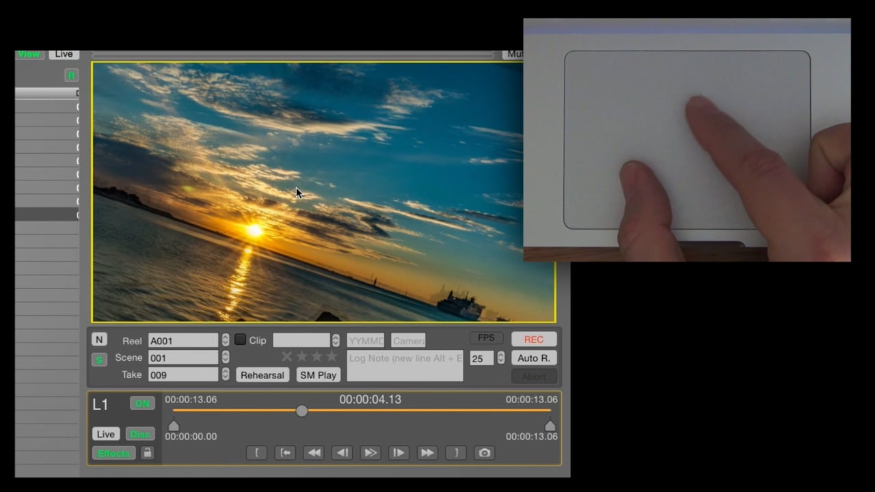The height and width of the screenshot is (492, 875).
Task: Open the Clip name dropdown arrows
Action: [x=336, y=340]
